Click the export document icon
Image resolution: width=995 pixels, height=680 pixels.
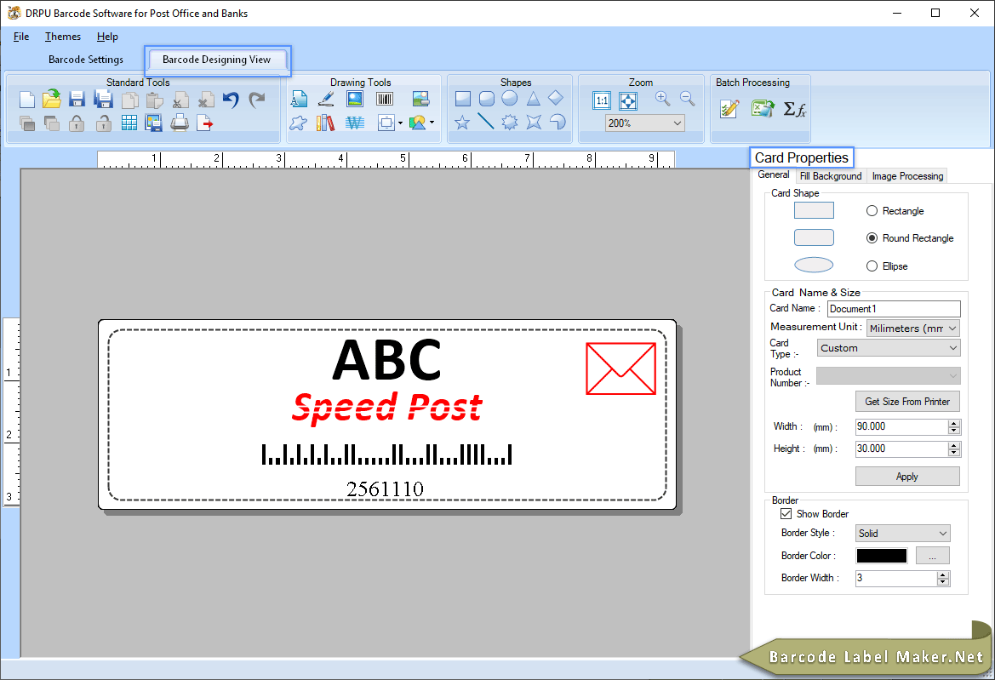pos(204,123)
